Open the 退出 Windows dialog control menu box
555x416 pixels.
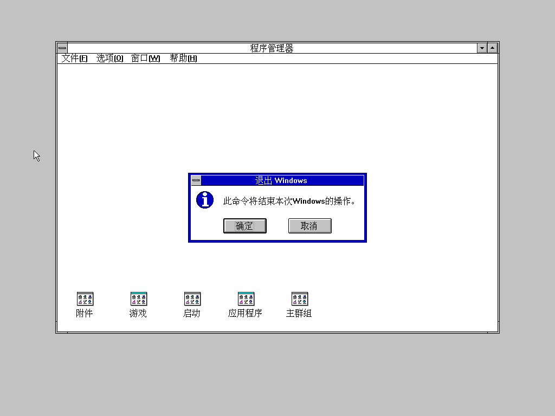coord(196,180)
